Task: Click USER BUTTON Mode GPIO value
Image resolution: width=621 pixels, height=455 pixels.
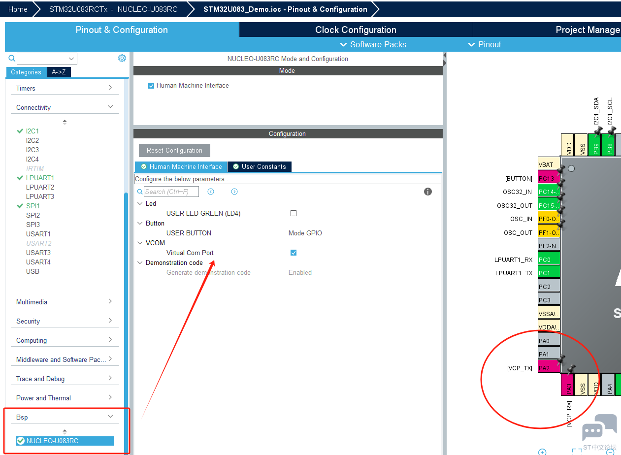Action: 305,233
